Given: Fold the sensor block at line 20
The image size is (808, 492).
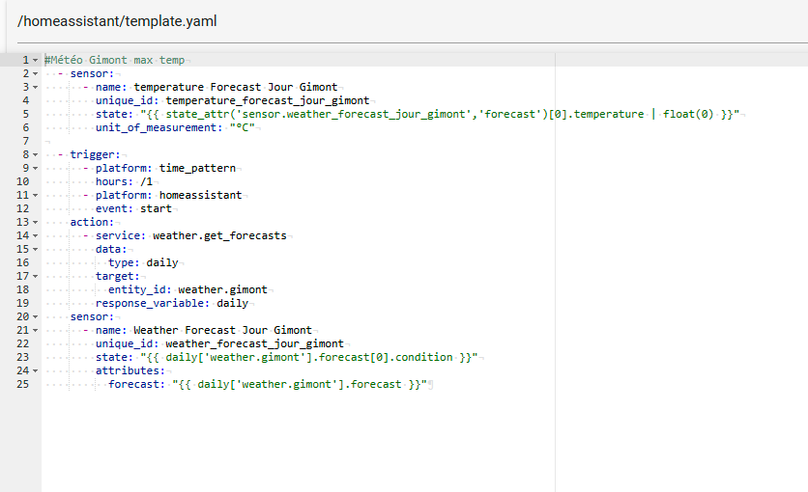Looking at the screenshot, I should 35,316.
